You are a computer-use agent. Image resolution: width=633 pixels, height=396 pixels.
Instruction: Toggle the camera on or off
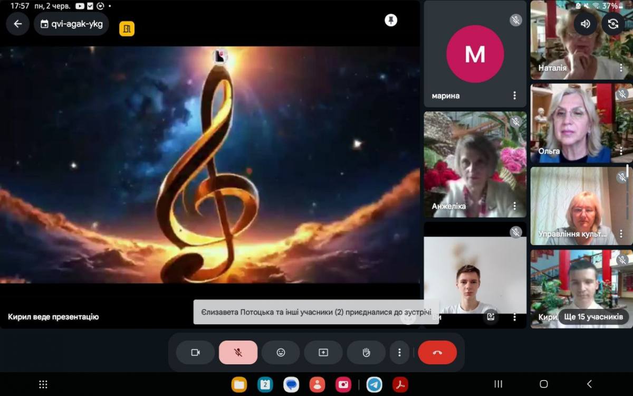195,353
